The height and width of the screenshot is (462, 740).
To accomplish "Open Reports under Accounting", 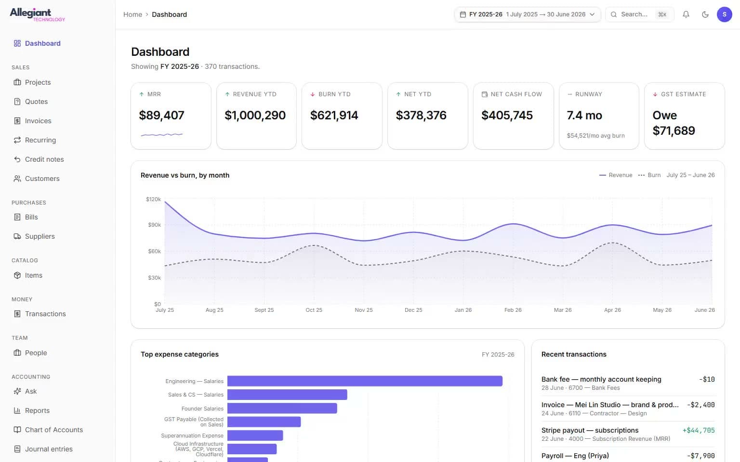I will (37, 411).
